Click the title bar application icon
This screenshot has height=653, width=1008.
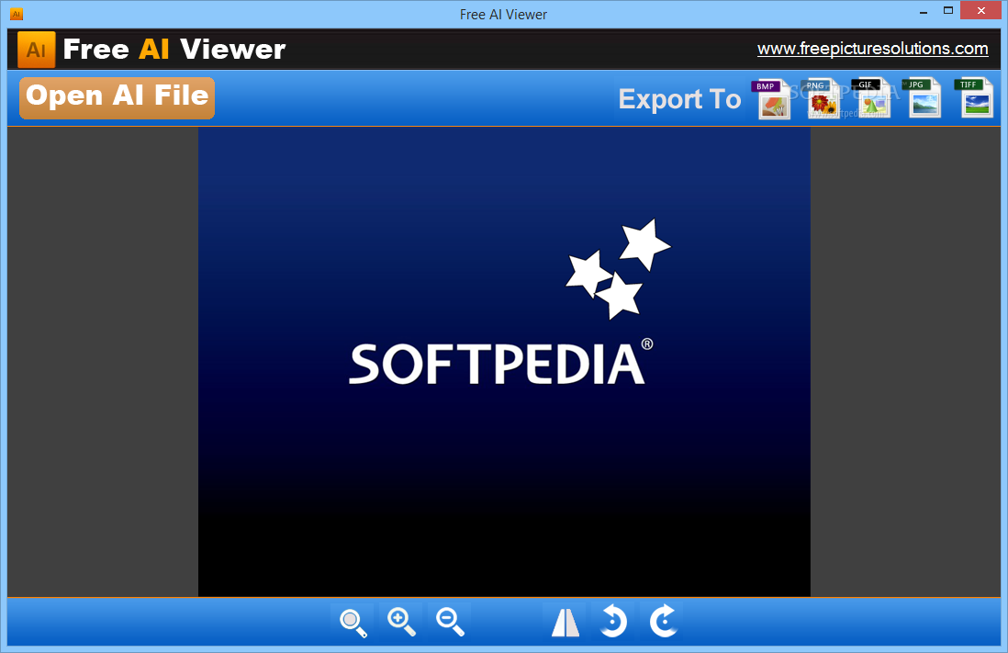click(17, 14)
